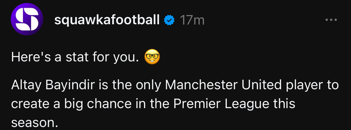The height and width of the screenshot is (130, 351).
Task: Click the blue verified badge
Action: [169, 20]
